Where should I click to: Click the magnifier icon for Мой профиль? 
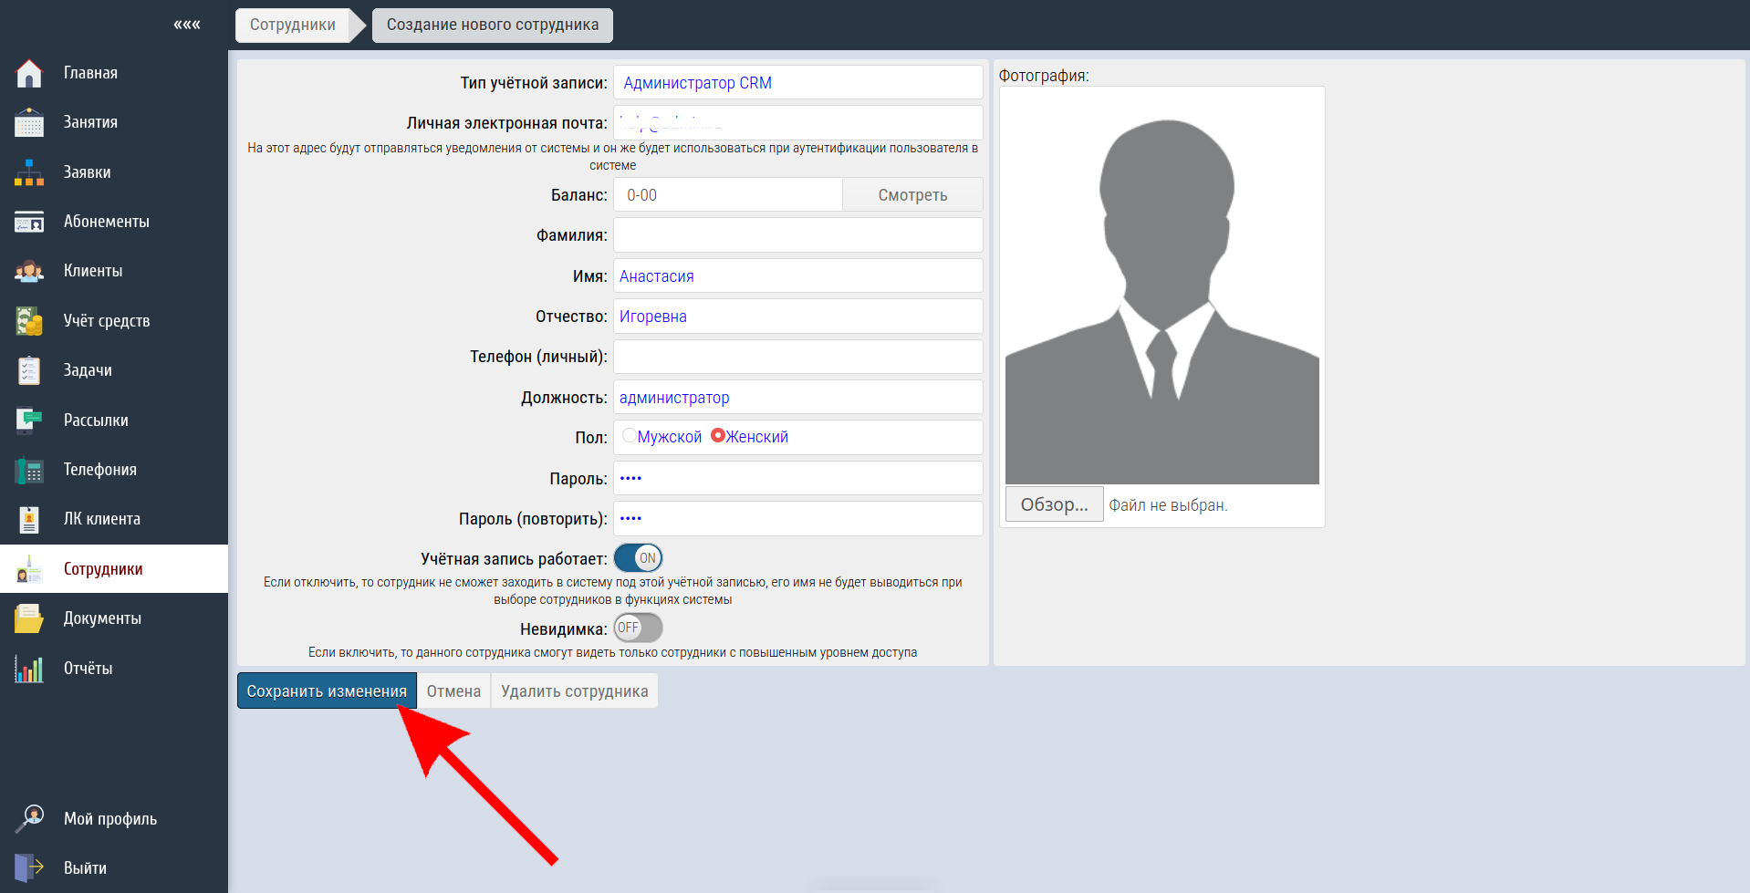tap(29, 818)
